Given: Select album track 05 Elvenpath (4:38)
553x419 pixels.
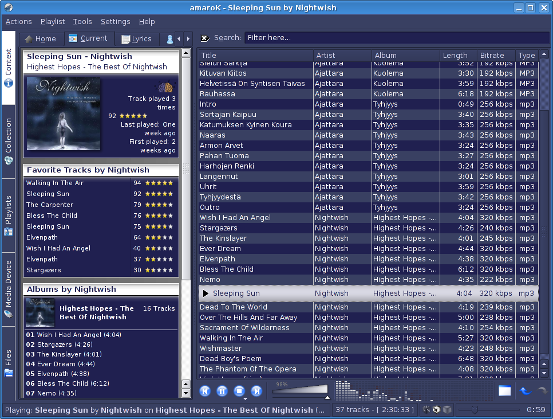Looking at the screenshot, I should point(57,374).
